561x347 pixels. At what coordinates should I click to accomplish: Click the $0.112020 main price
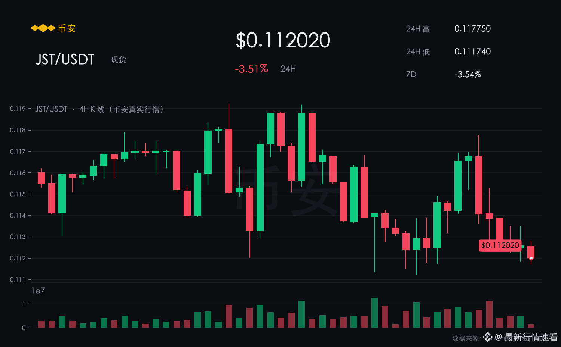[x=283, y=40]
